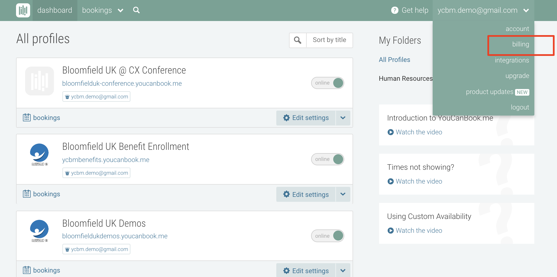Click the Benefit Enrollment profile logo
The height and width of the screenshot is (277, 557).
click(x=40, y=155)
